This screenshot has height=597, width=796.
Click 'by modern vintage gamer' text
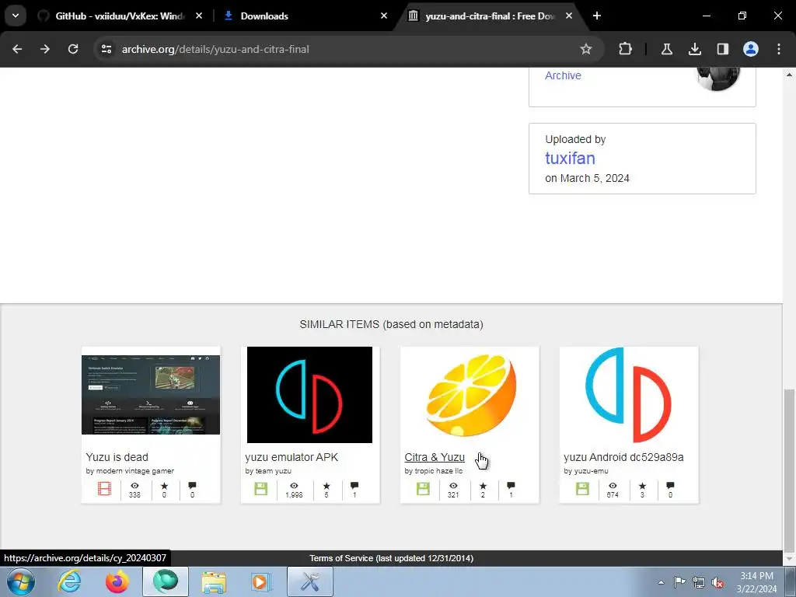[x=130, y=471]
